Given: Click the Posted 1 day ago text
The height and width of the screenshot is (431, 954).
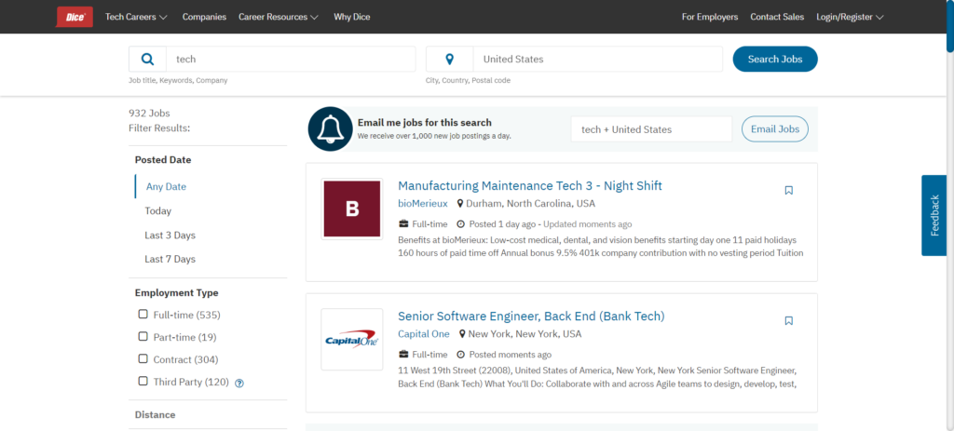Looking at the screenshot, I should point(502,224).
